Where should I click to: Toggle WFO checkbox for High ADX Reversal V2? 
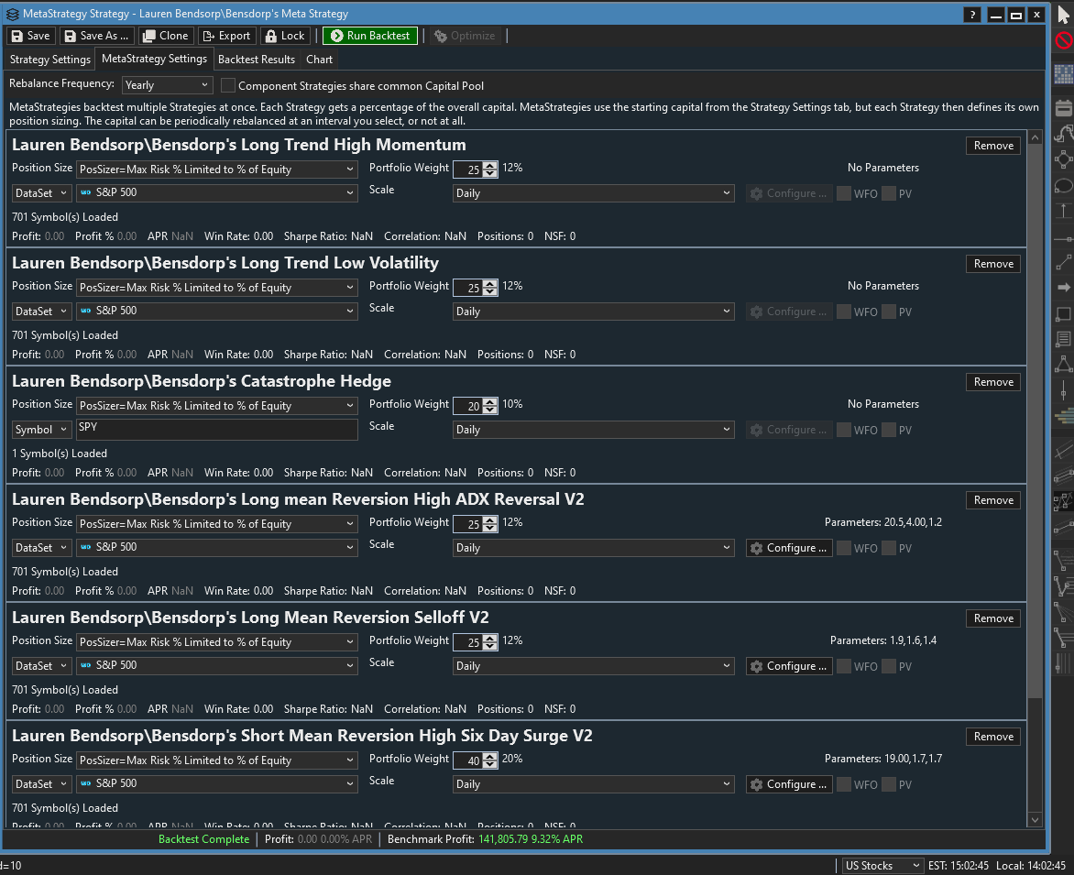844,549
